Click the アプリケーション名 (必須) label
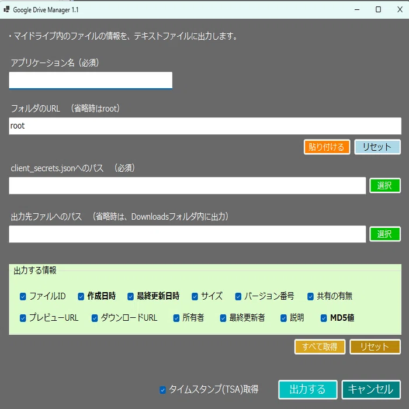The width and height of the screenshot is (409, 409). (55, 63)
